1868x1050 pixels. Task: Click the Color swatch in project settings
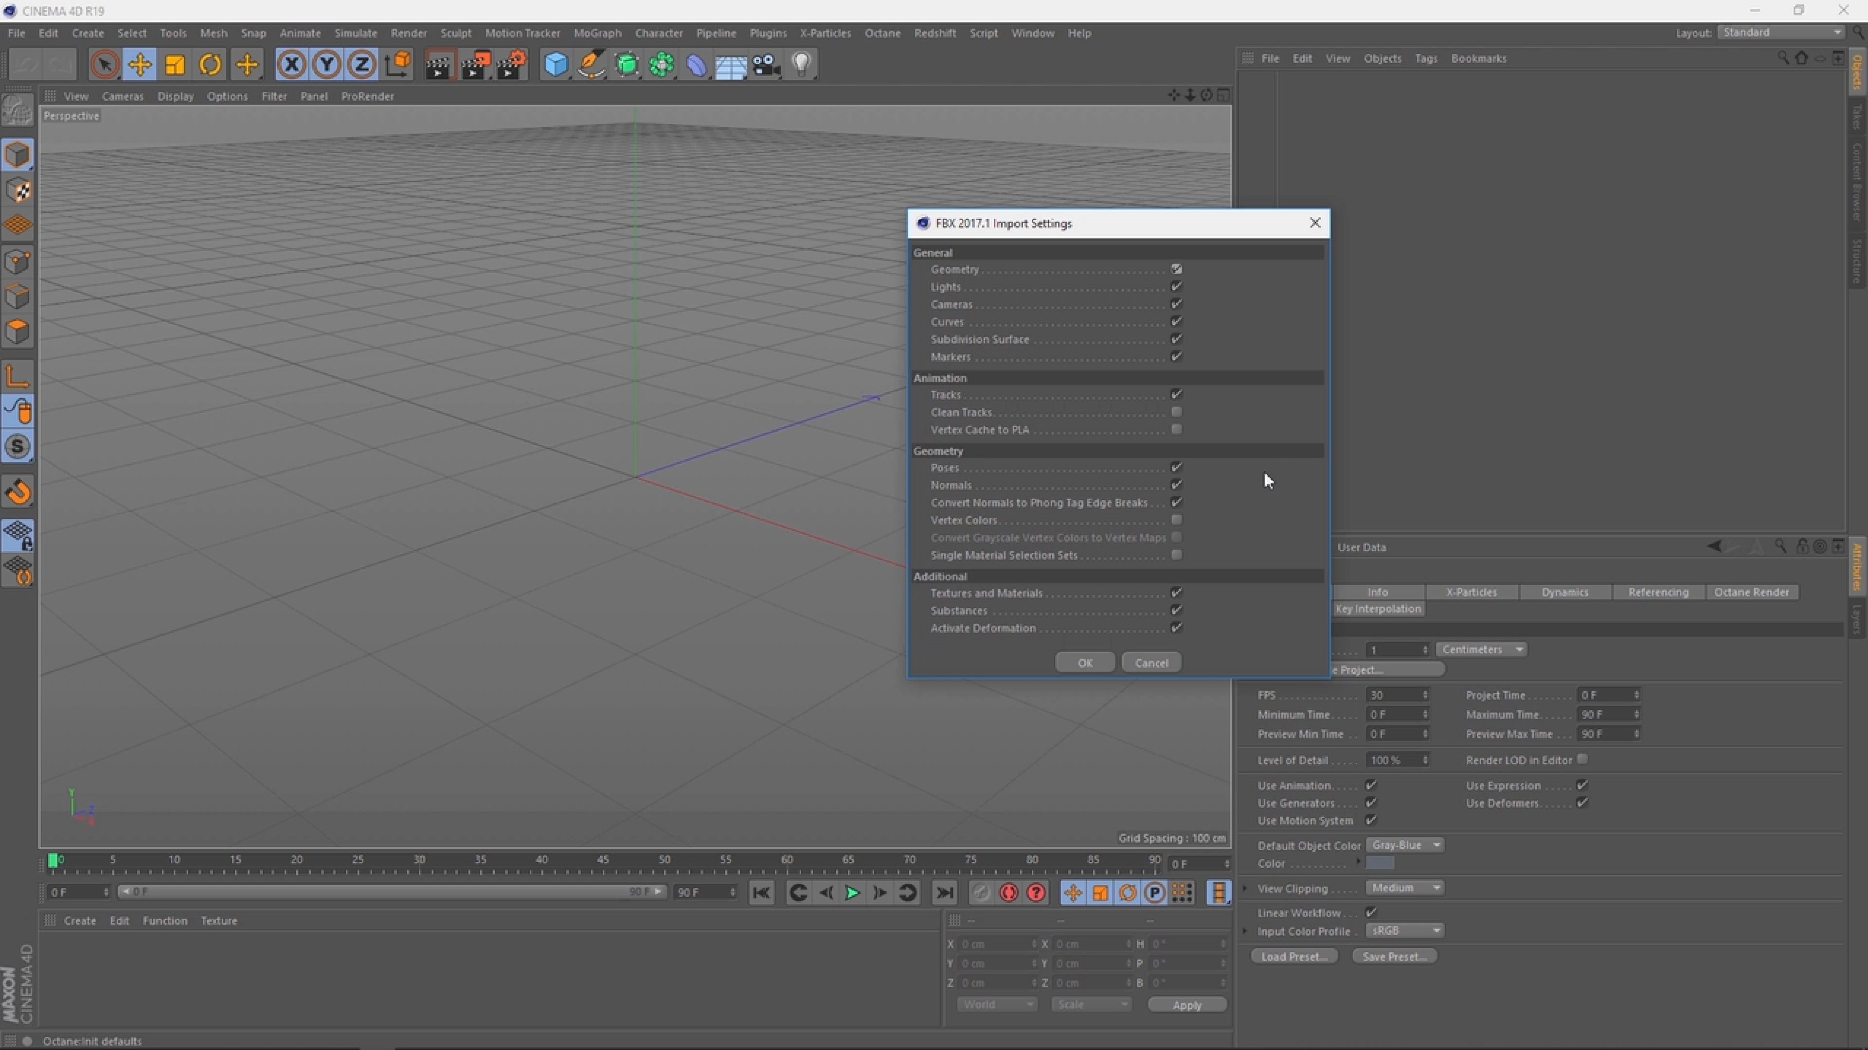[1380, 863]
